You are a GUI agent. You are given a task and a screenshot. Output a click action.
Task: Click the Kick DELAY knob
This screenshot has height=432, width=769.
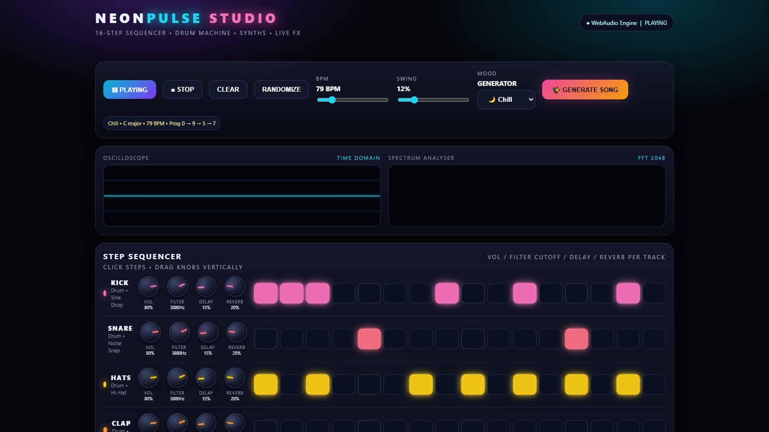tap(206, 287)
